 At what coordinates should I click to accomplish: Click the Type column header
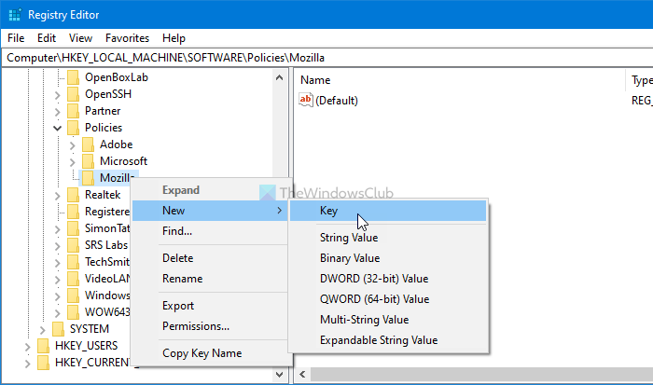pos(641,80)
